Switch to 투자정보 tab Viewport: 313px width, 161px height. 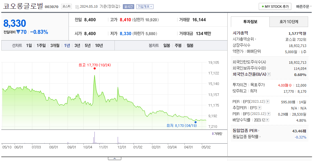[250, 22]
